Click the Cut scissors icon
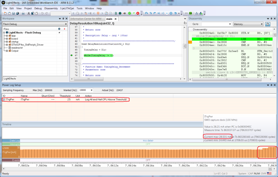The height and width of the screenshot is (177, 278). point(28,13)
